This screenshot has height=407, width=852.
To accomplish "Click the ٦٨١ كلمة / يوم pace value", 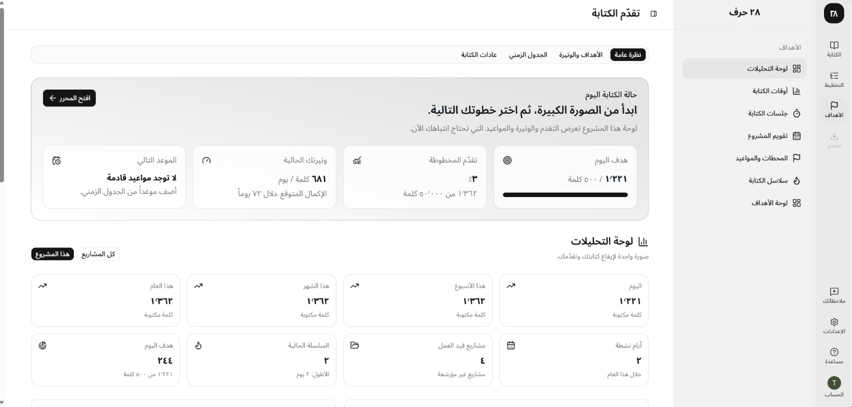I will 303,179.
